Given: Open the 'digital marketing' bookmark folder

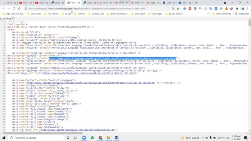Looking at the screenshot, I should (118, 14).
